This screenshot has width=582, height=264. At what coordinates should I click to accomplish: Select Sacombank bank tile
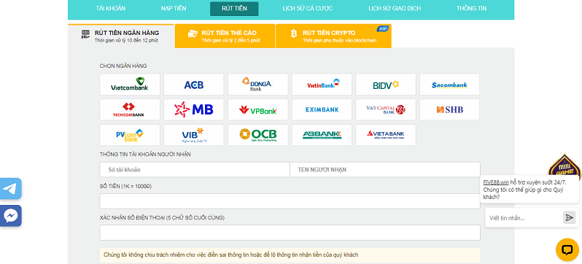click(x=449, y=85)
